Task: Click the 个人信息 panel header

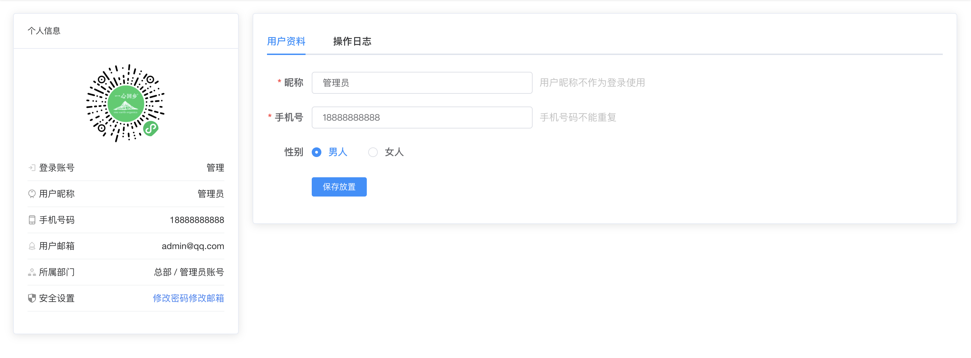Action: click(44, 31)
